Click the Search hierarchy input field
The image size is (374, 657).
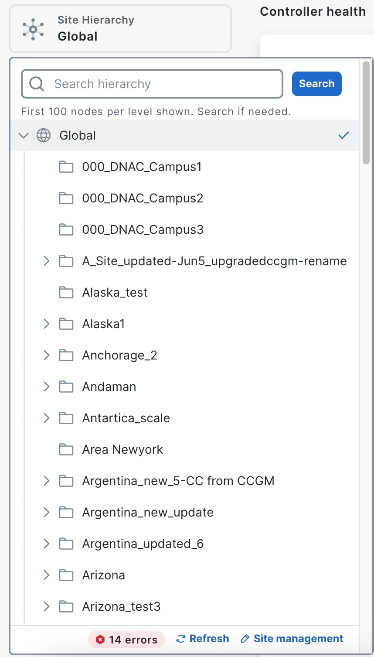(166, 84)
